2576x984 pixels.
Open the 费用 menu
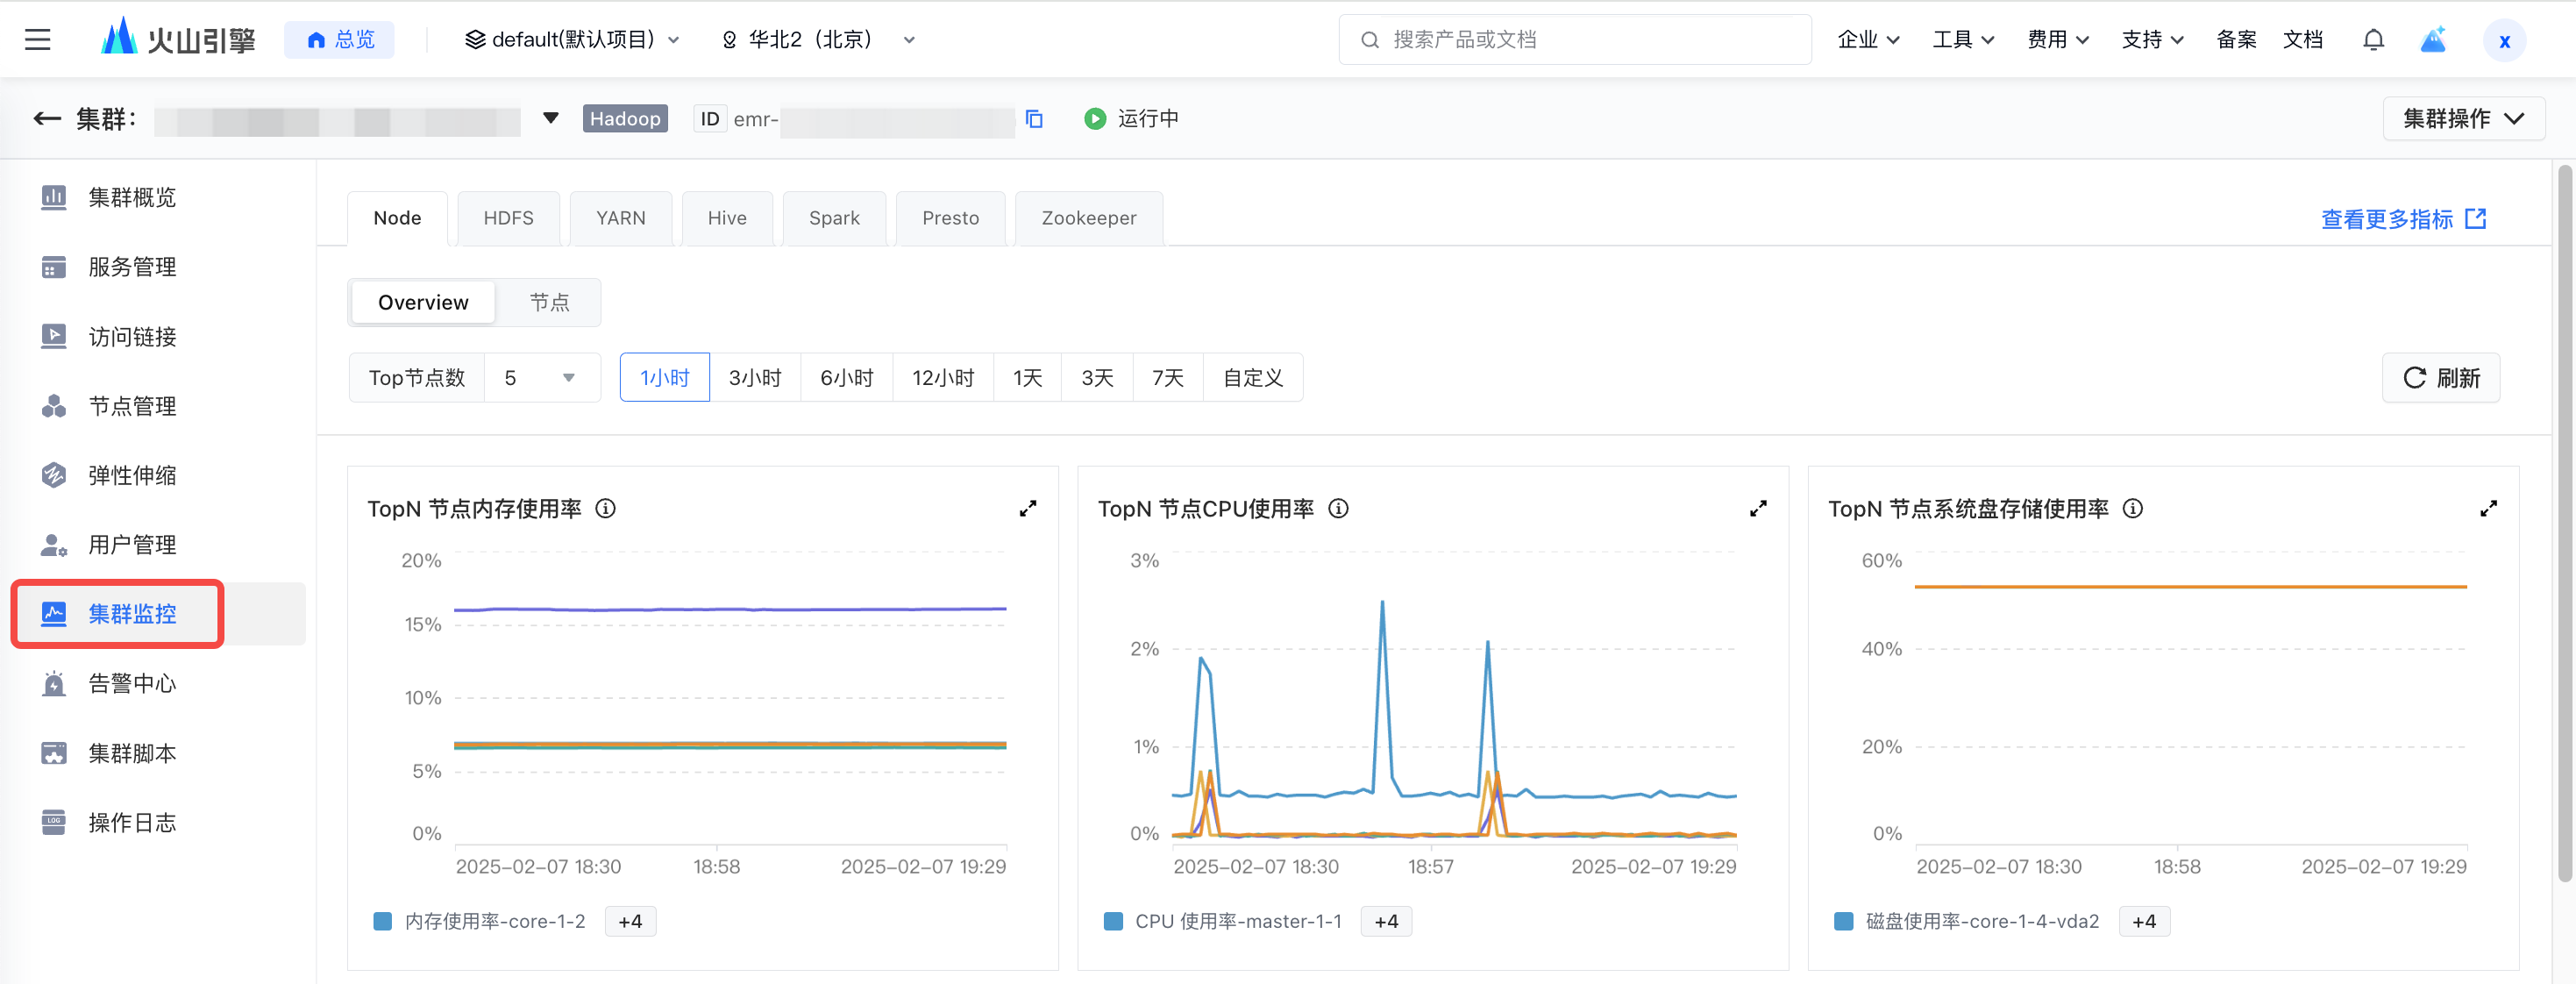[x=2058, y=40]
